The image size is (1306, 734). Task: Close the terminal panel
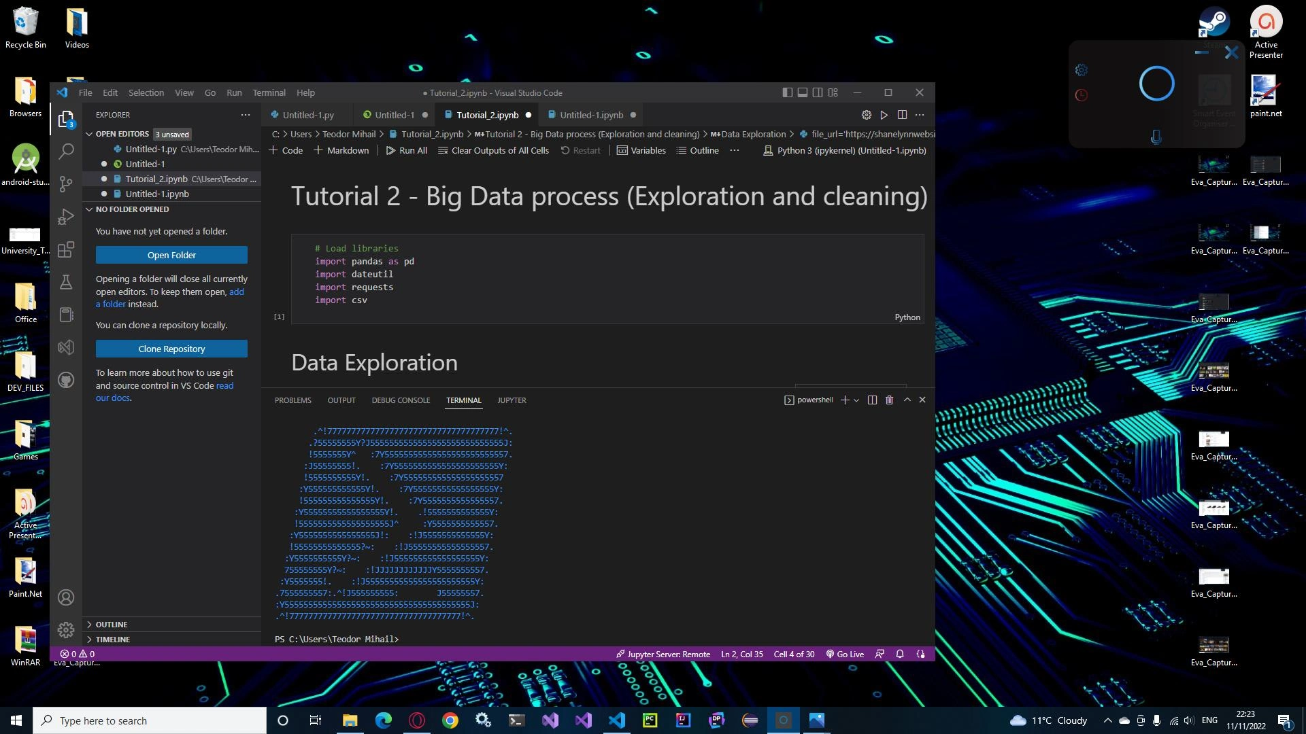click(922, 400)
